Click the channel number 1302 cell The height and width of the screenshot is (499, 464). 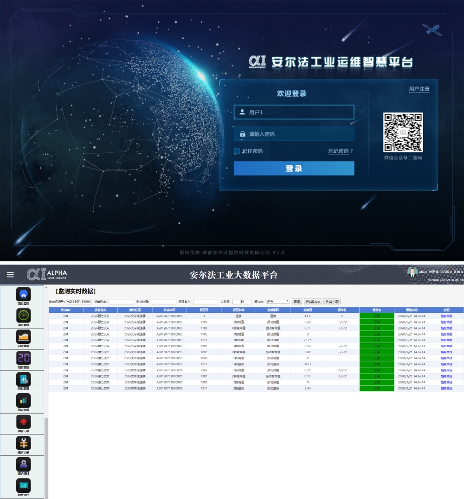204,376
